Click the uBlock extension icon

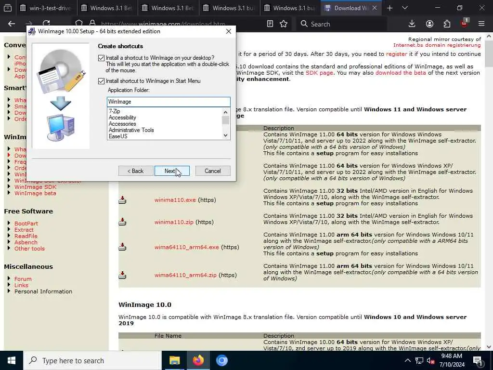(x=465, y=23)
